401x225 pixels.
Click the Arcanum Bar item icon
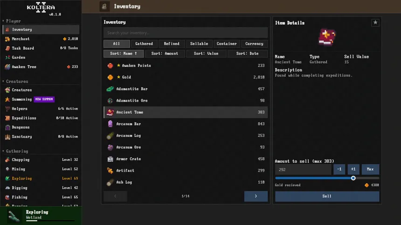point(110,124)
